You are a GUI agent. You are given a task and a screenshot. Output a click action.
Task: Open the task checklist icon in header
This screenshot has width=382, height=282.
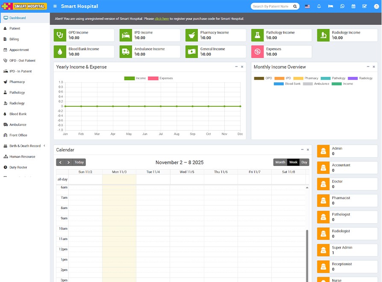tap(364, 6)
